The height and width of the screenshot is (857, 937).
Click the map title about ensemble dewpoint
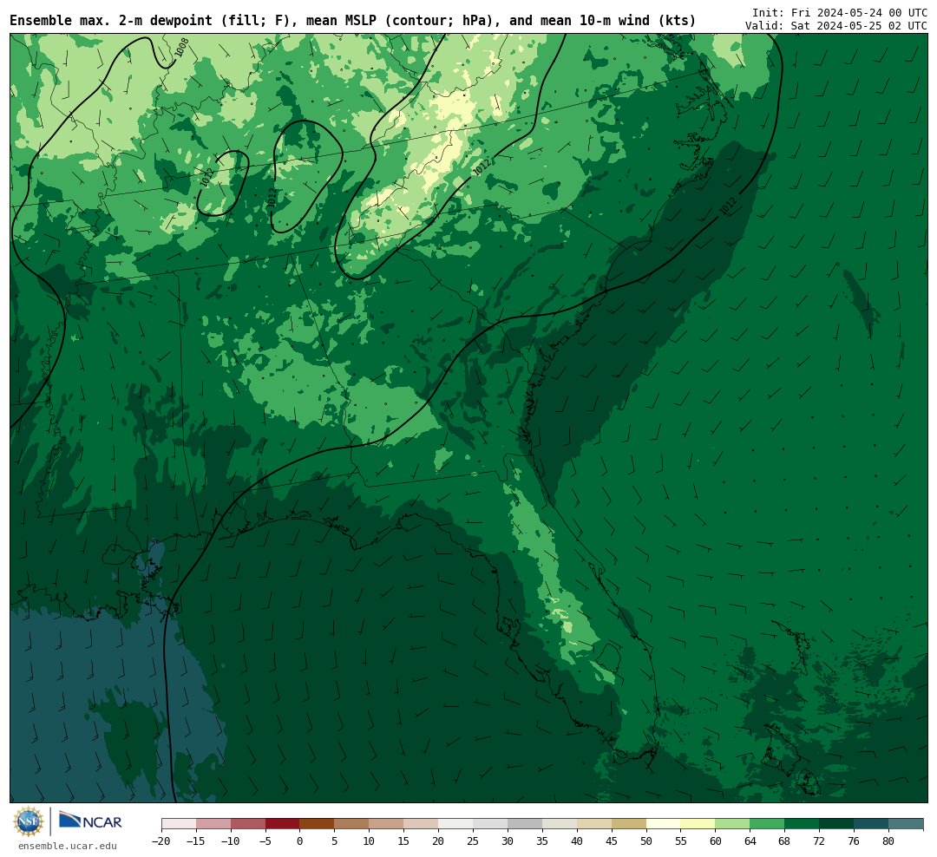pyautogui.click(x=352, y=21)
